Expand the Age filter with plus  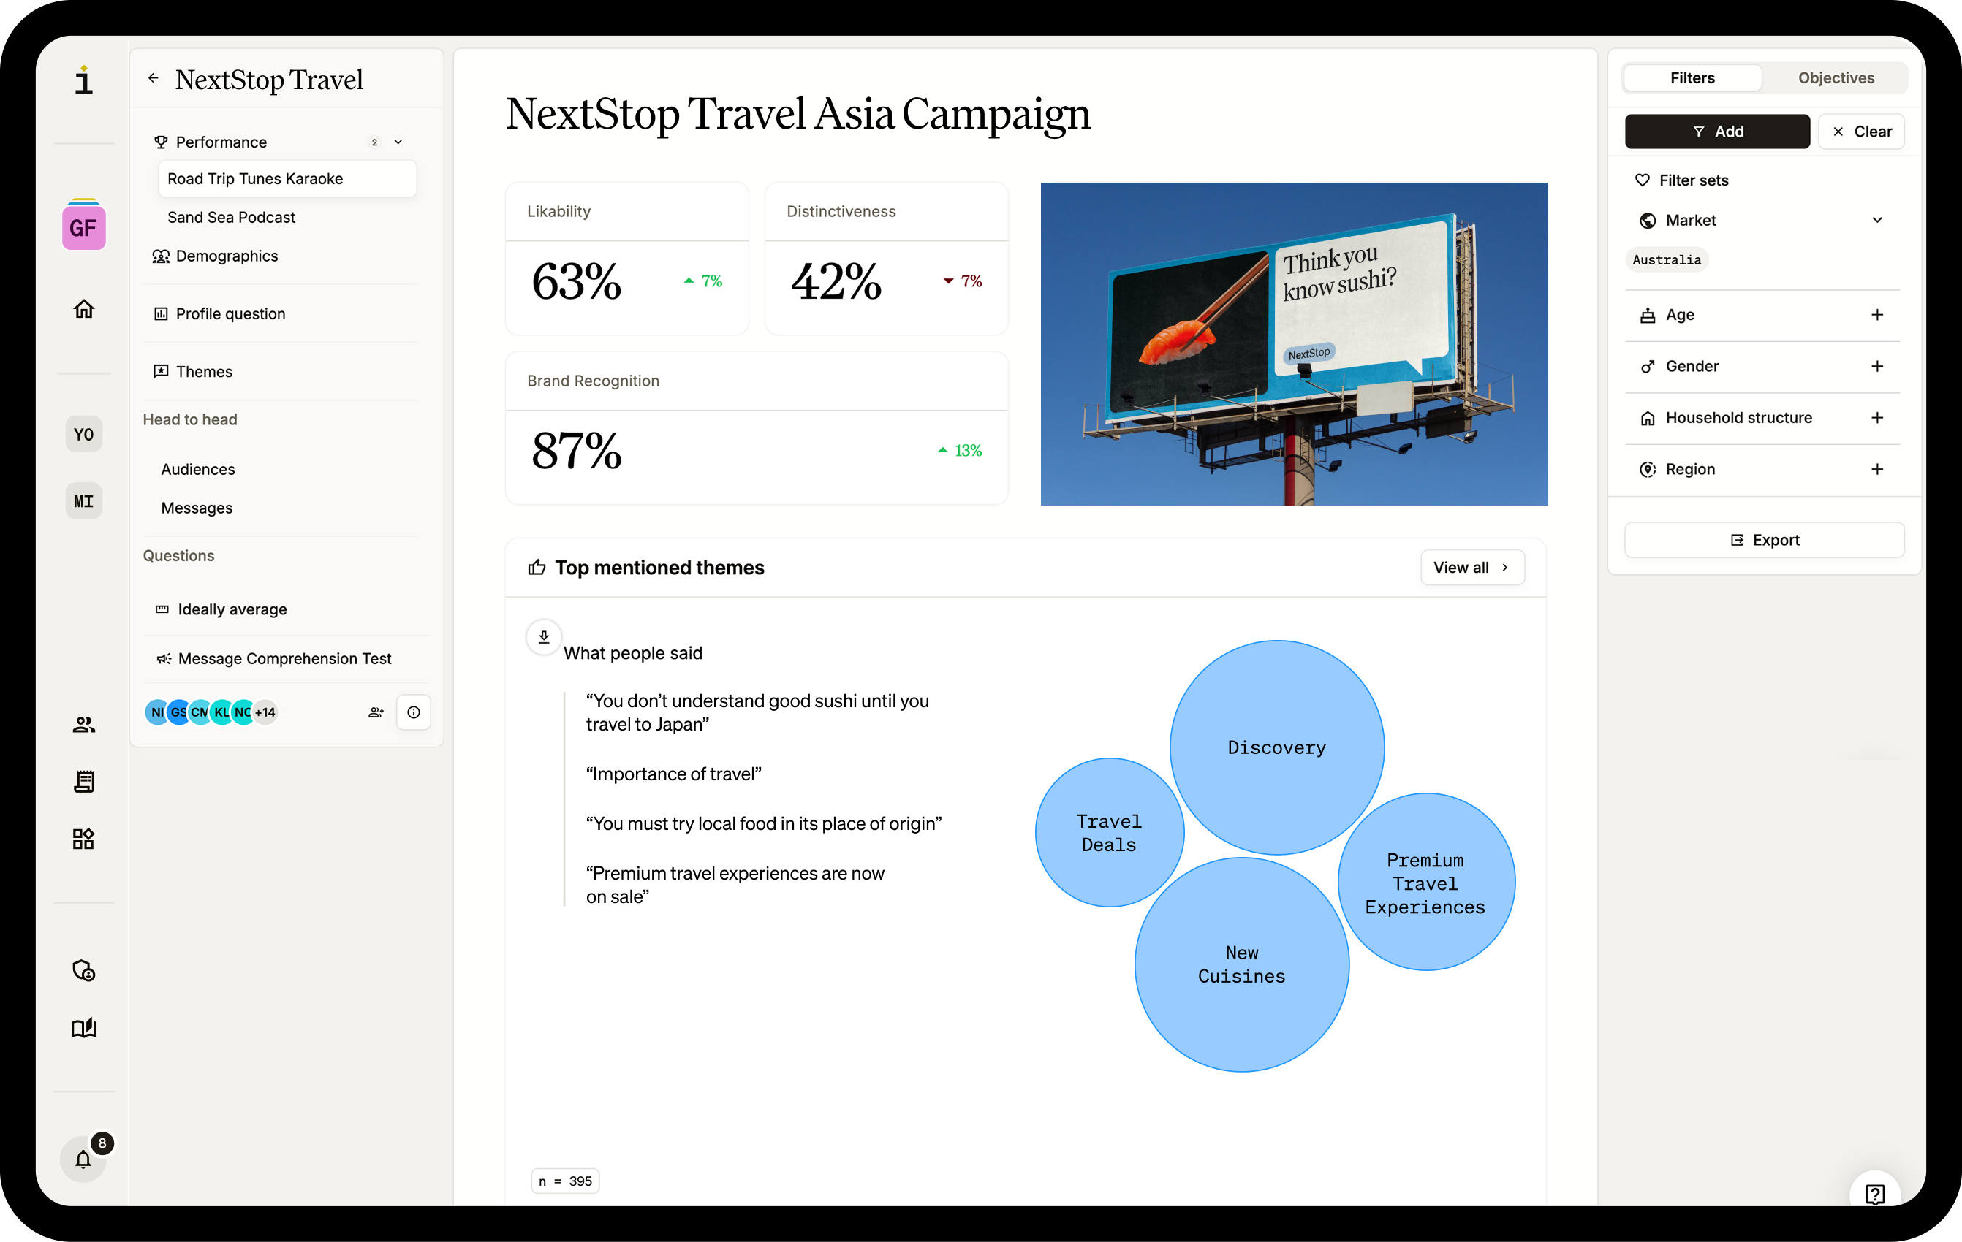click(1876, 314)
